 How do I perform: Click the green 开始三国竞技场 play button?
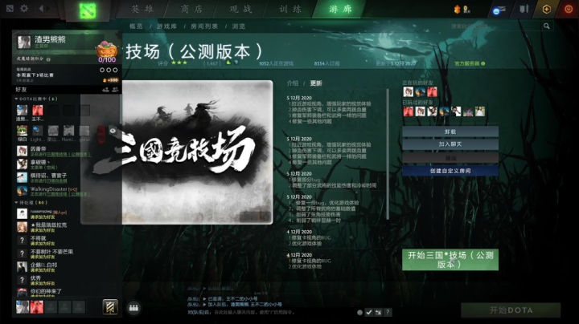pyautogui.click(x=450, y=260)
